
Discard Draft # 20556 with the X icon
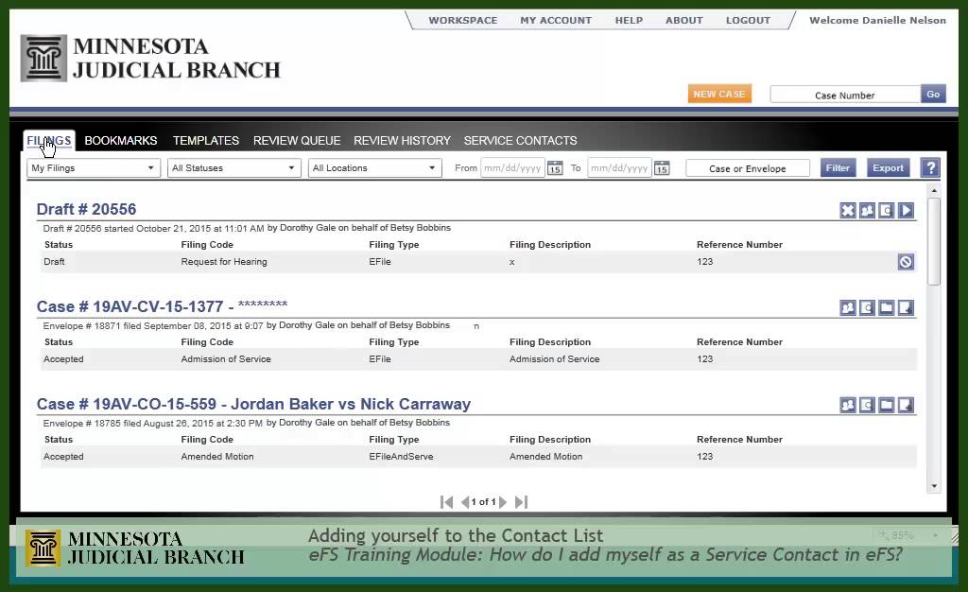pos(848,211)
